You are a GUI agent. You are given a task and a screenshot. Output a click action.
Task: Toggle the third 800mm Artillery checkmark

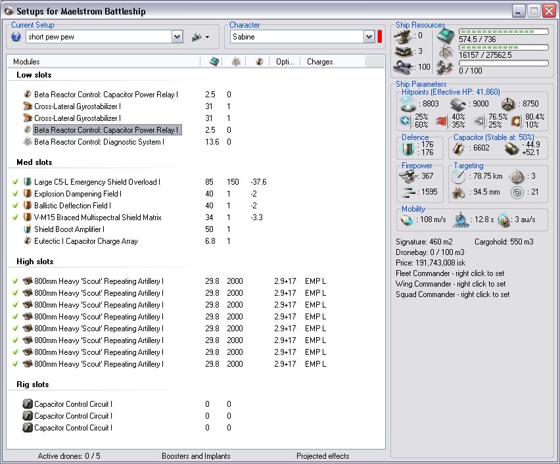[15, 305]
